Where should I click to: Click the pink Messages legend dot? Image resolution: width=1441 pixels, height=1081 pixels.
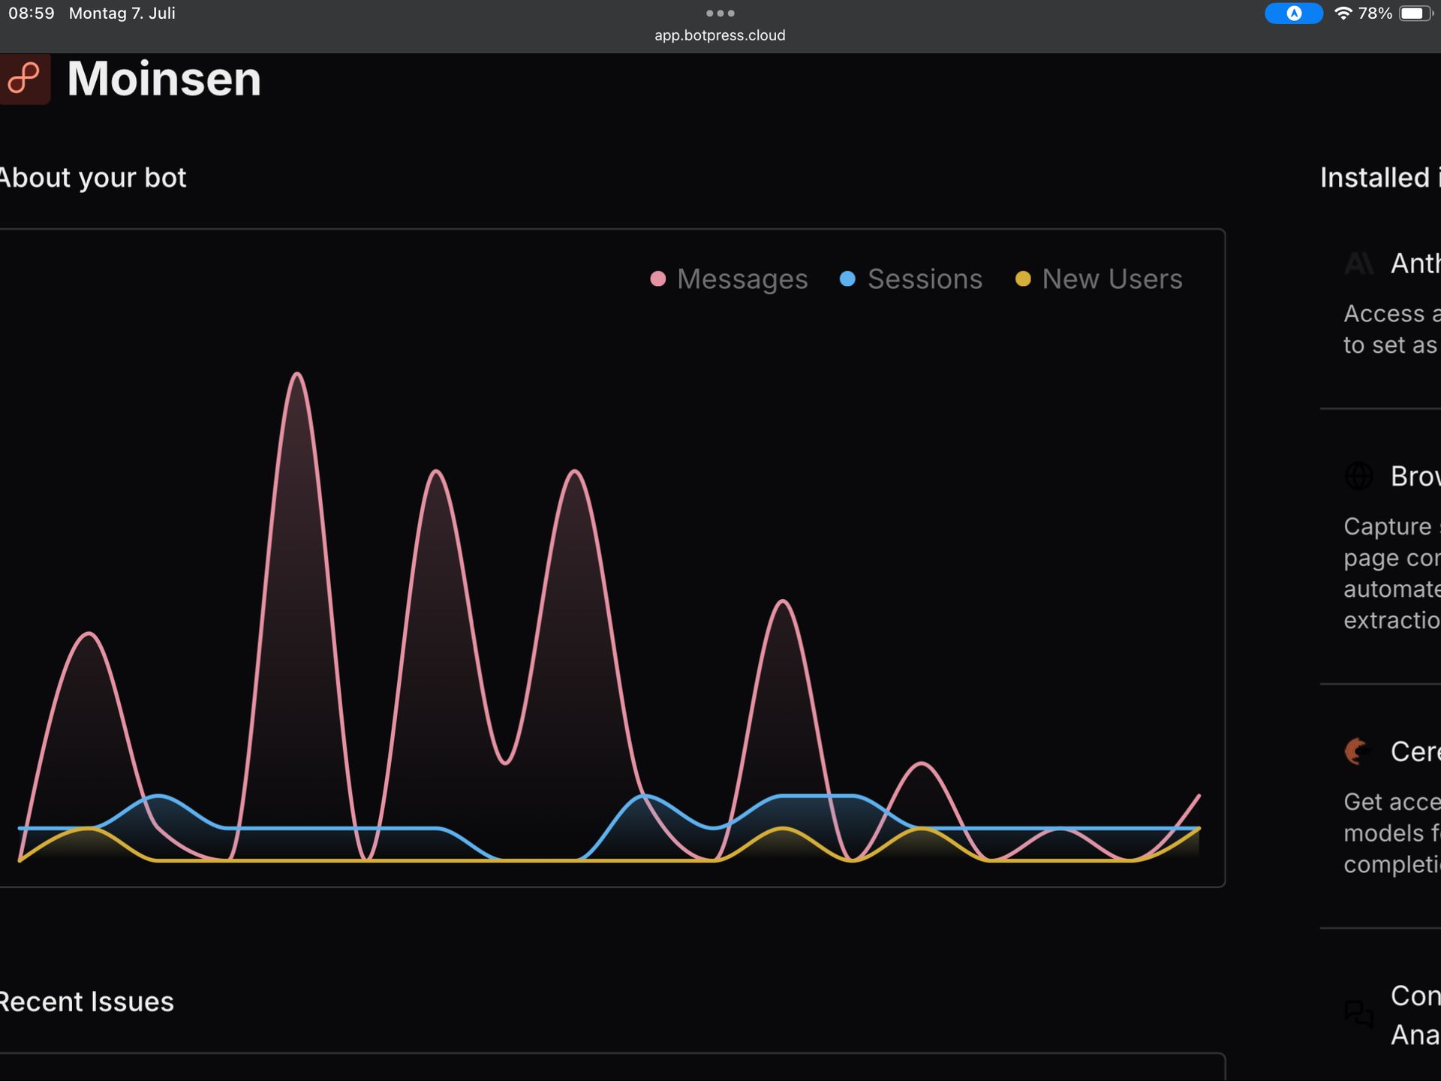click(x=658, y=279)
